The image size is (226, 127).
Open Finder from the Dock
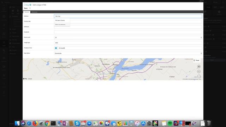17,123
